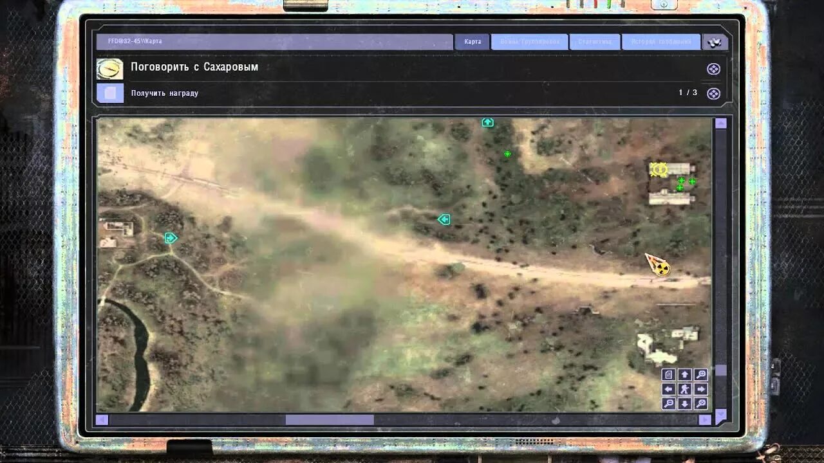Click the 'FFD@32-45\\Карта' header path
Image resolution: width=824 pixels, height=463 pixels.
(x=135, y=41)
